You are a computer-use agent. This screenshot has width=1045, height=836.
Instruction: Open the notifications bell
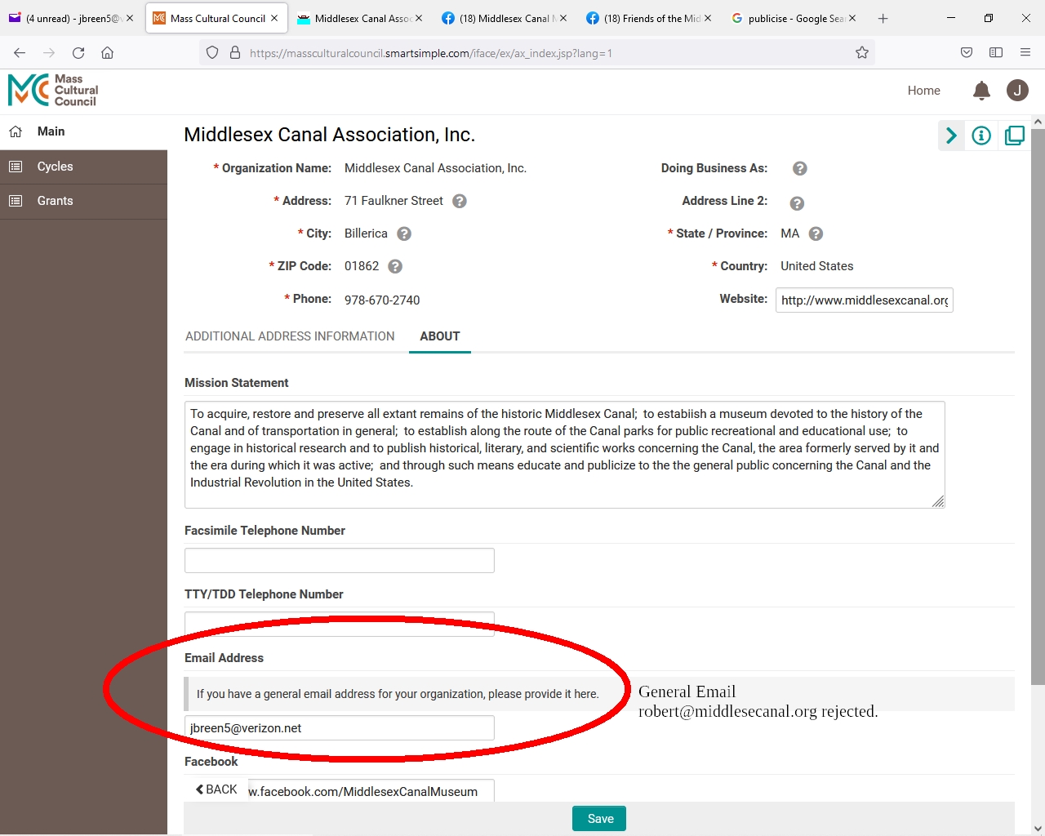pos(982,91)
